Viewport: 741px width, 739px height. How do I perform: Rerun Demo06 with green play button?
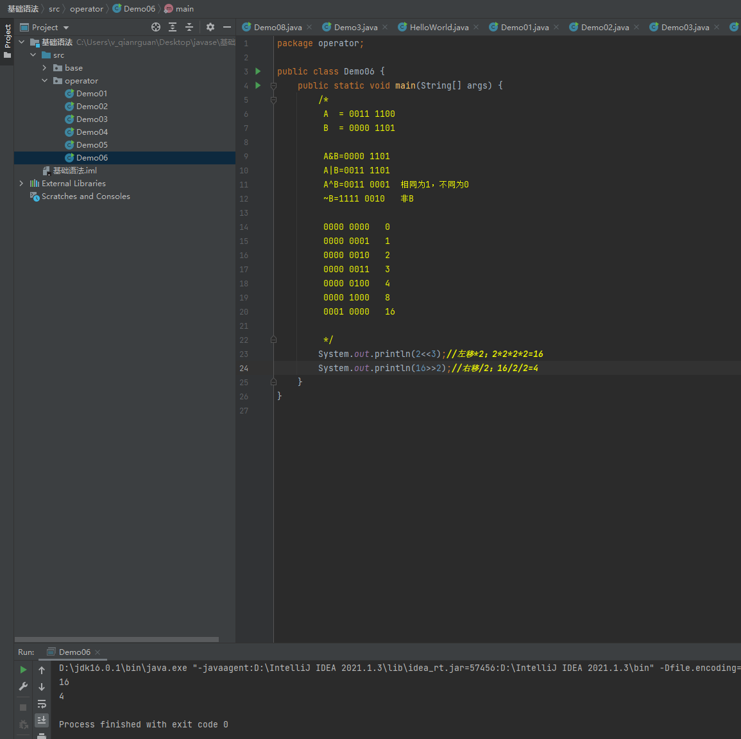[23, 670]
